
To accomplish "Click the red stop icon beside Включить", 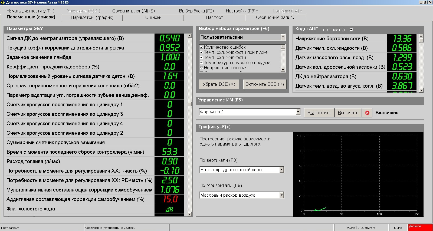I will coord(367,113).
